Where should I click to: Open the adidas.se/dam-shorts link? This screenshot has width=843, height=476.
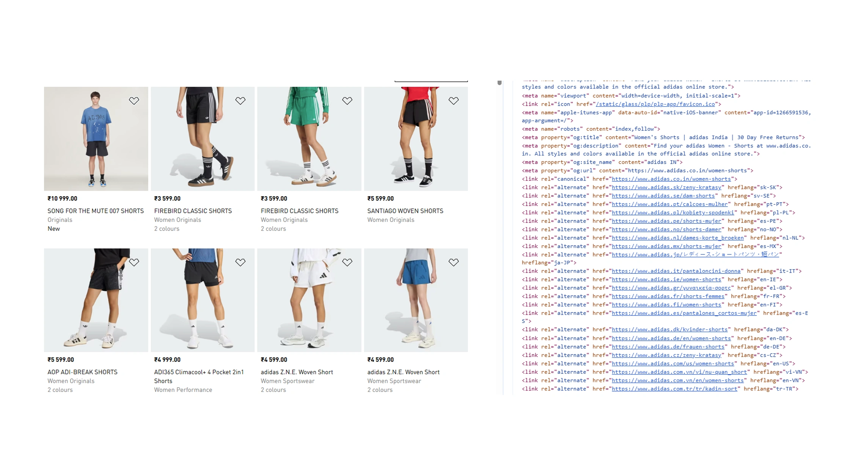tap(663, 196)
